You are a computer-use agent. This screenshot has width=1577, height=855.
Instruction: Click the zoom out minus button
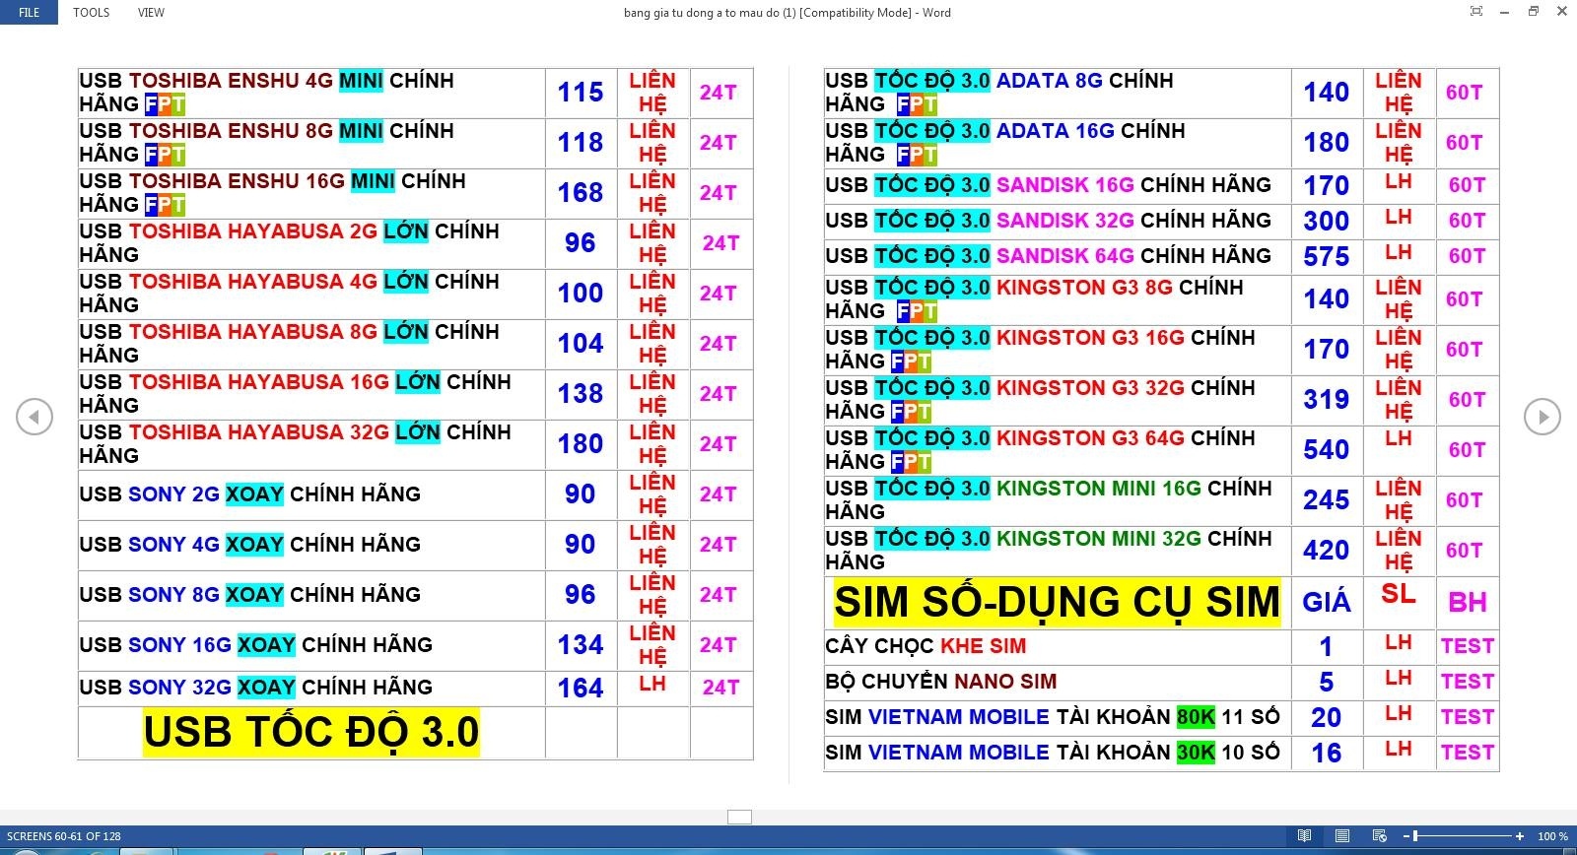[x=1406, y=836]
